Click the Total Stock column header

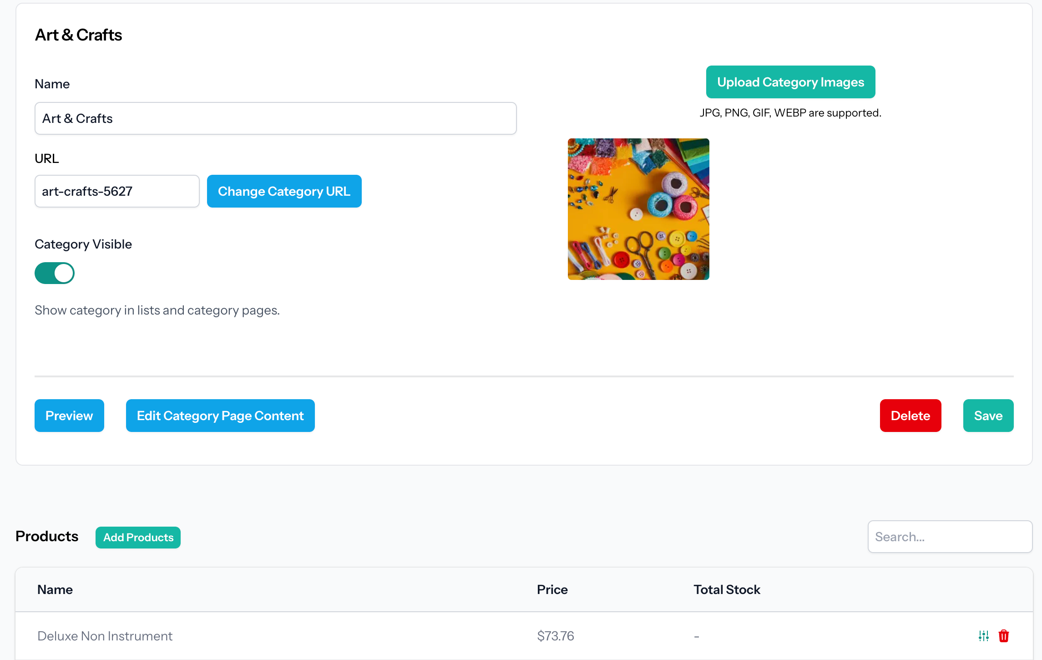coord(727,589)
